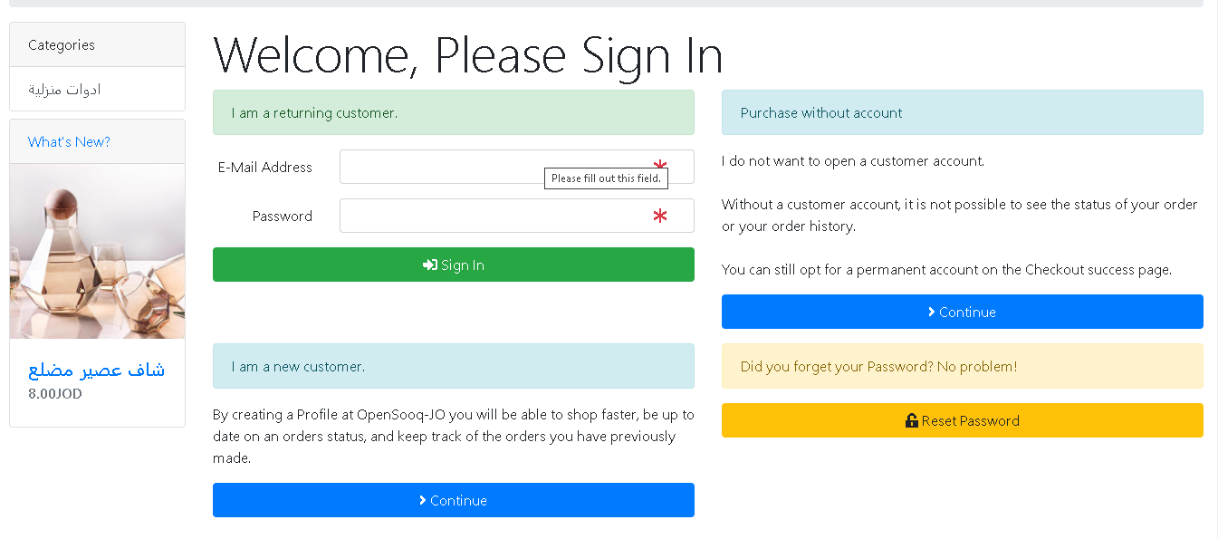This screenshot has height=539, width=1218.
Task: Select the ادوات منزلية category
Action: [64, 90]
